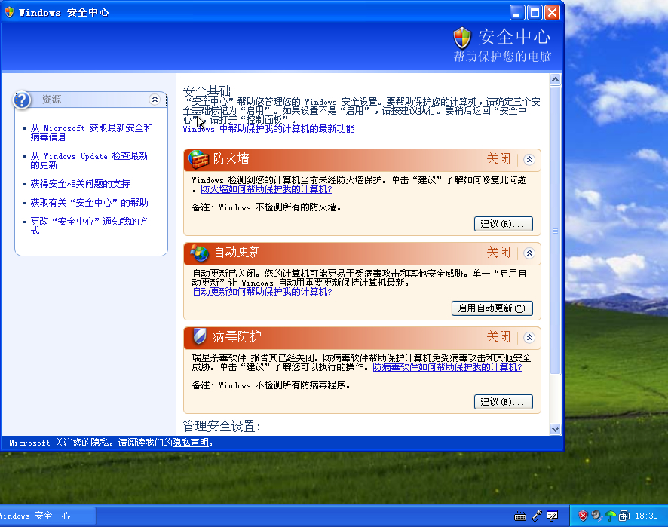Click the 安全基础 heading
Screen dimensions: 668x527
click(207, 90)
